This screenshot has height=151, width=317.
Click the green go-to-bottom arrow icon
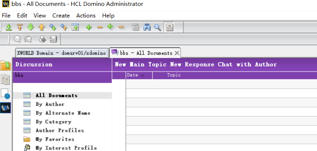(8, 27)
